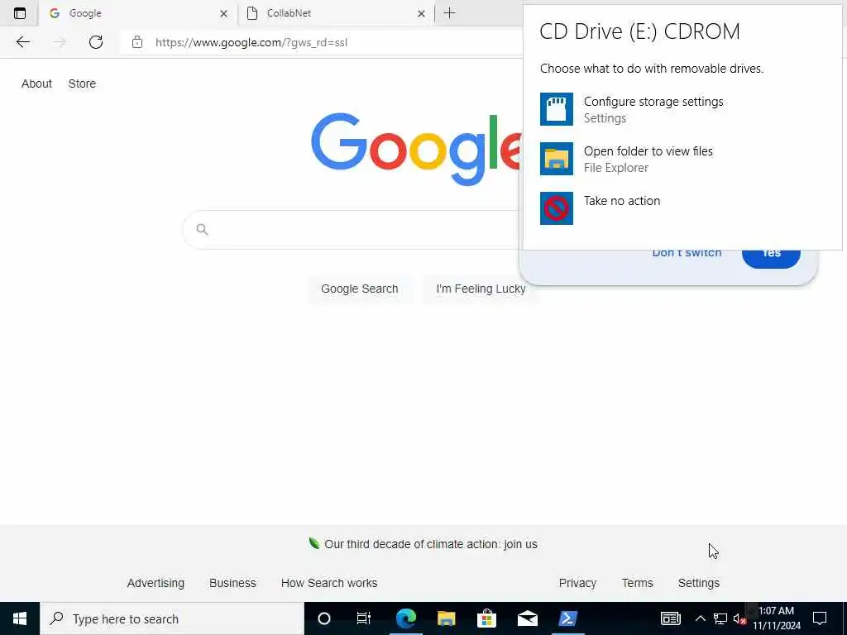Open File Explorer from the taskbar
The height and width of the screenshot is (635, 847).
pos(446,618)
